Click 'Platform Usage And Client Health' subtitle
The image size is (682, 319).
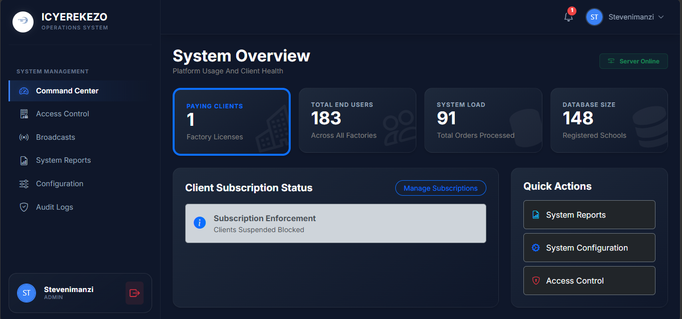228,71
